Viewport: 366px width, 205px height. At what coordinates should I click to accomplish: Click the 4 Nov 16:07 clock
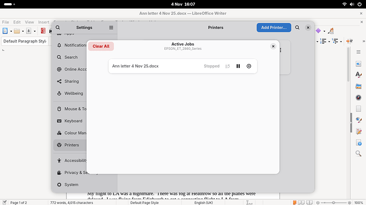click(x=183, y=4)
